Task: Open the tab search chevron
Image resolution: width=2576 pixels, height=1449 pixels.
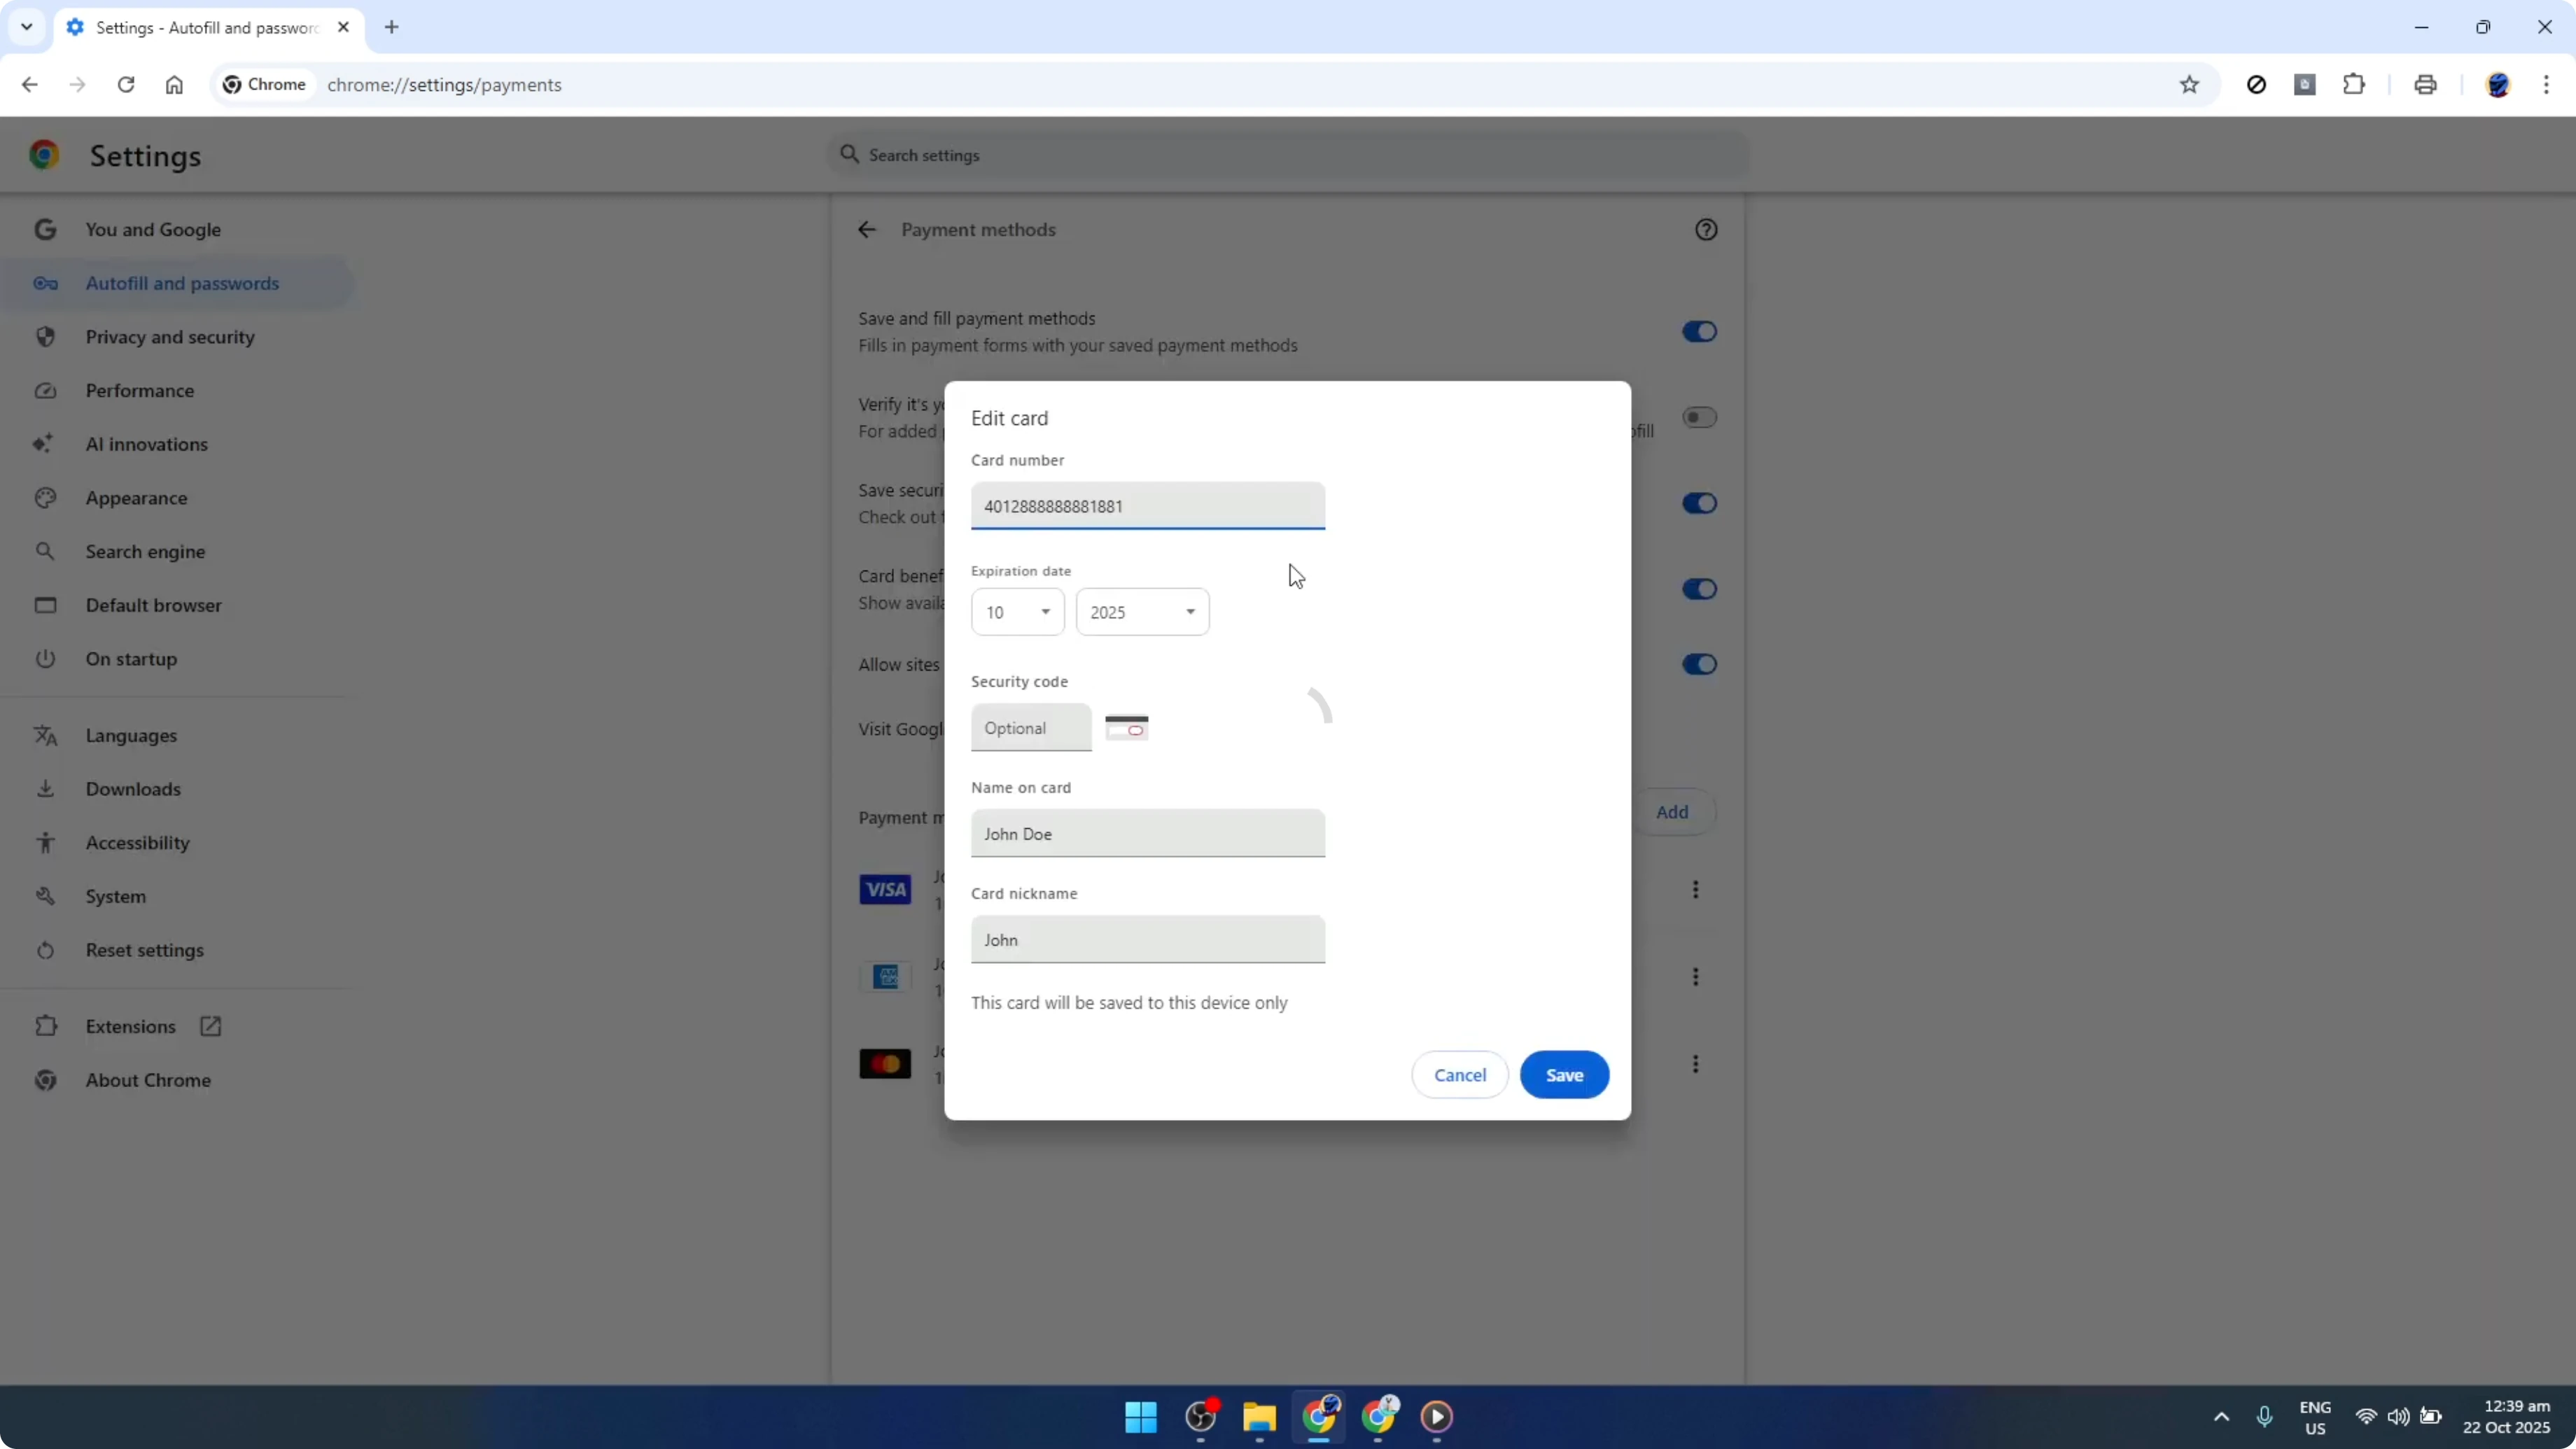Action: click(26, 27)
